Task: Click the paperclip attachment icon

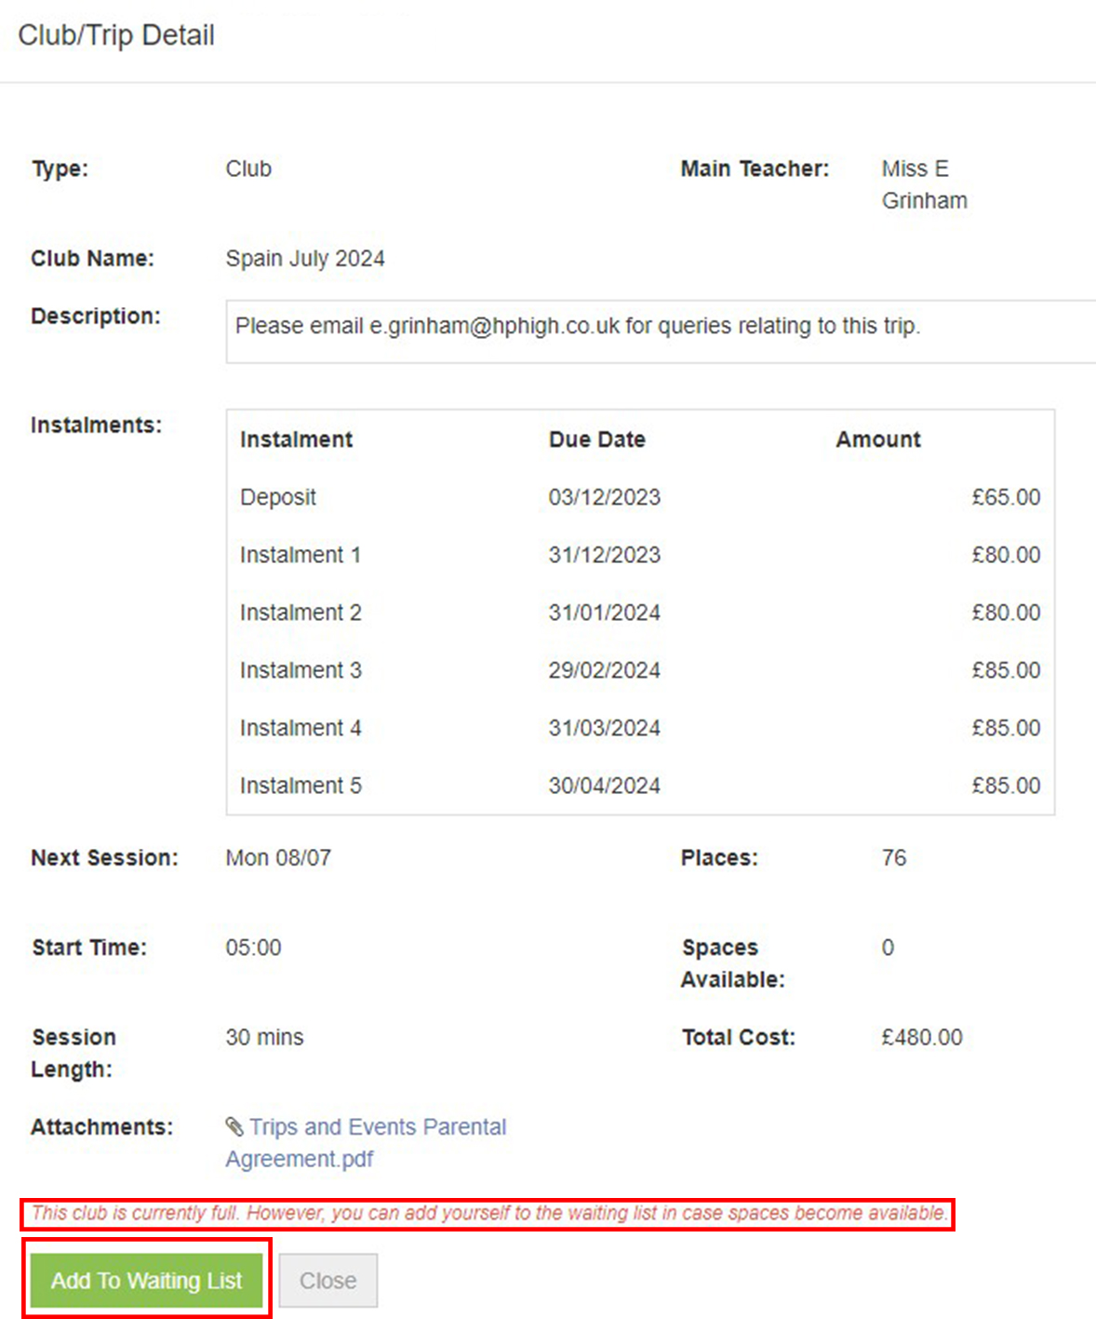Action: (234, 1127)
